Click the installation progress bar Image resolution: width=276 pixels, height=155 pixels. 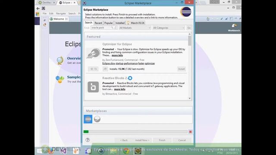point(135,132)
